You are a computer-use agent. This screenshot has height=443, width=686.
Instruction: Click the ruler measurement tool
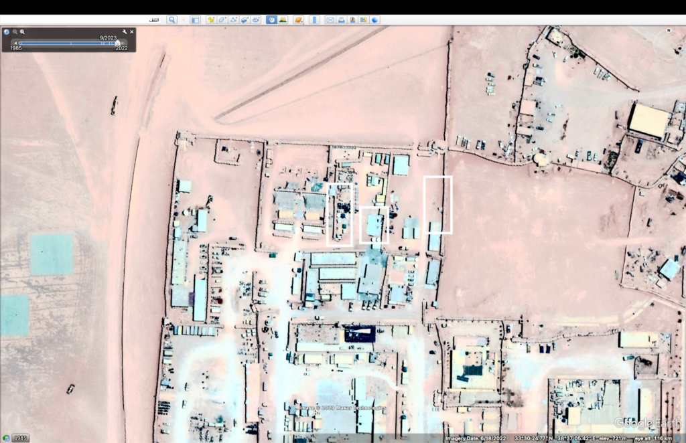click(314, 20)
